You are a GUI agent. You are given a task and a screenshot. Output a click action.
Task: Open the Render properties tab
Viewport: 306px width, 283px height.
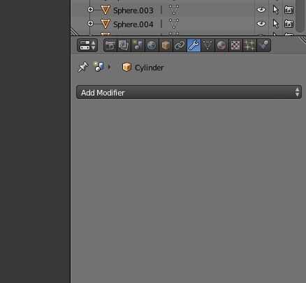pyautogui.click(x=110, y=45)
